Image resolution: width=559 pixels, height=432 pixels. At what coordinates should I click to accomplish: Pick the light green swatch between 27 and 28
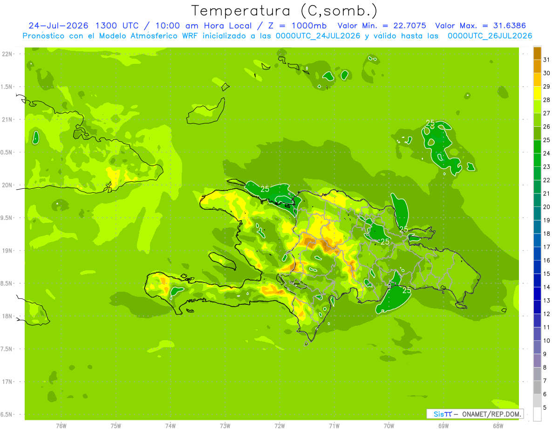coord(537,107)
